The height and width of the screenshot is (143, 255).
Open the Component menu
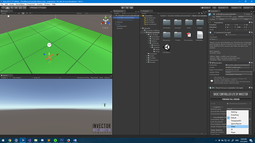31,4
